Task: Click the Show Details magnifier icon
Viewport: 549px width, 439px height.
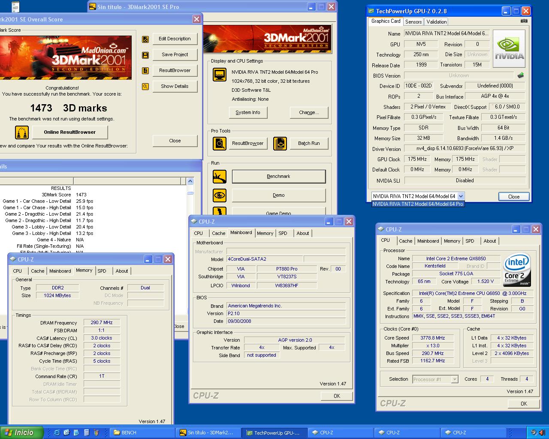Action: [145, 87]
